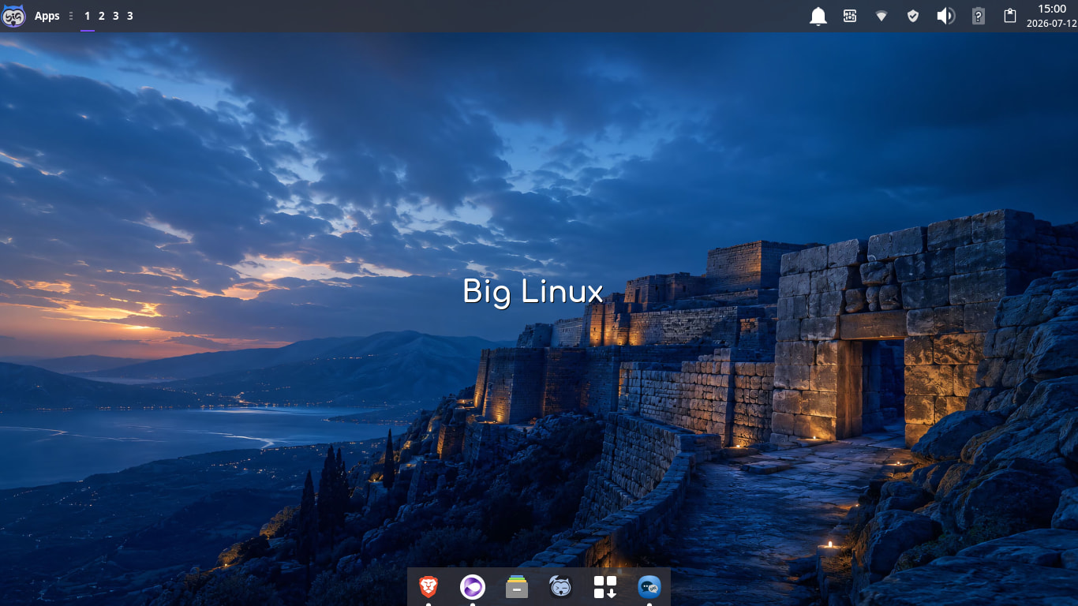The height and width of the screenshot is (606, 1078).
Task: Click the security shield tray icon
Action: tap(913, 16)
